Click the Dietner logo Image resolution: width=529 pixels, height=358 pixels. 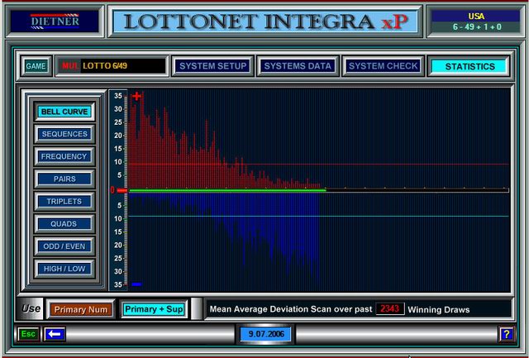pyautogui.click(x=54, y=21)
